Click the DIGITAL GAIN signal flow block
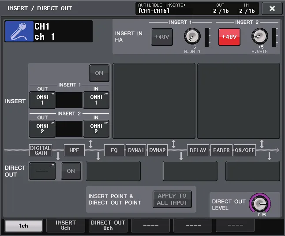Screen dimensions: 285x236 coord(41,150)
